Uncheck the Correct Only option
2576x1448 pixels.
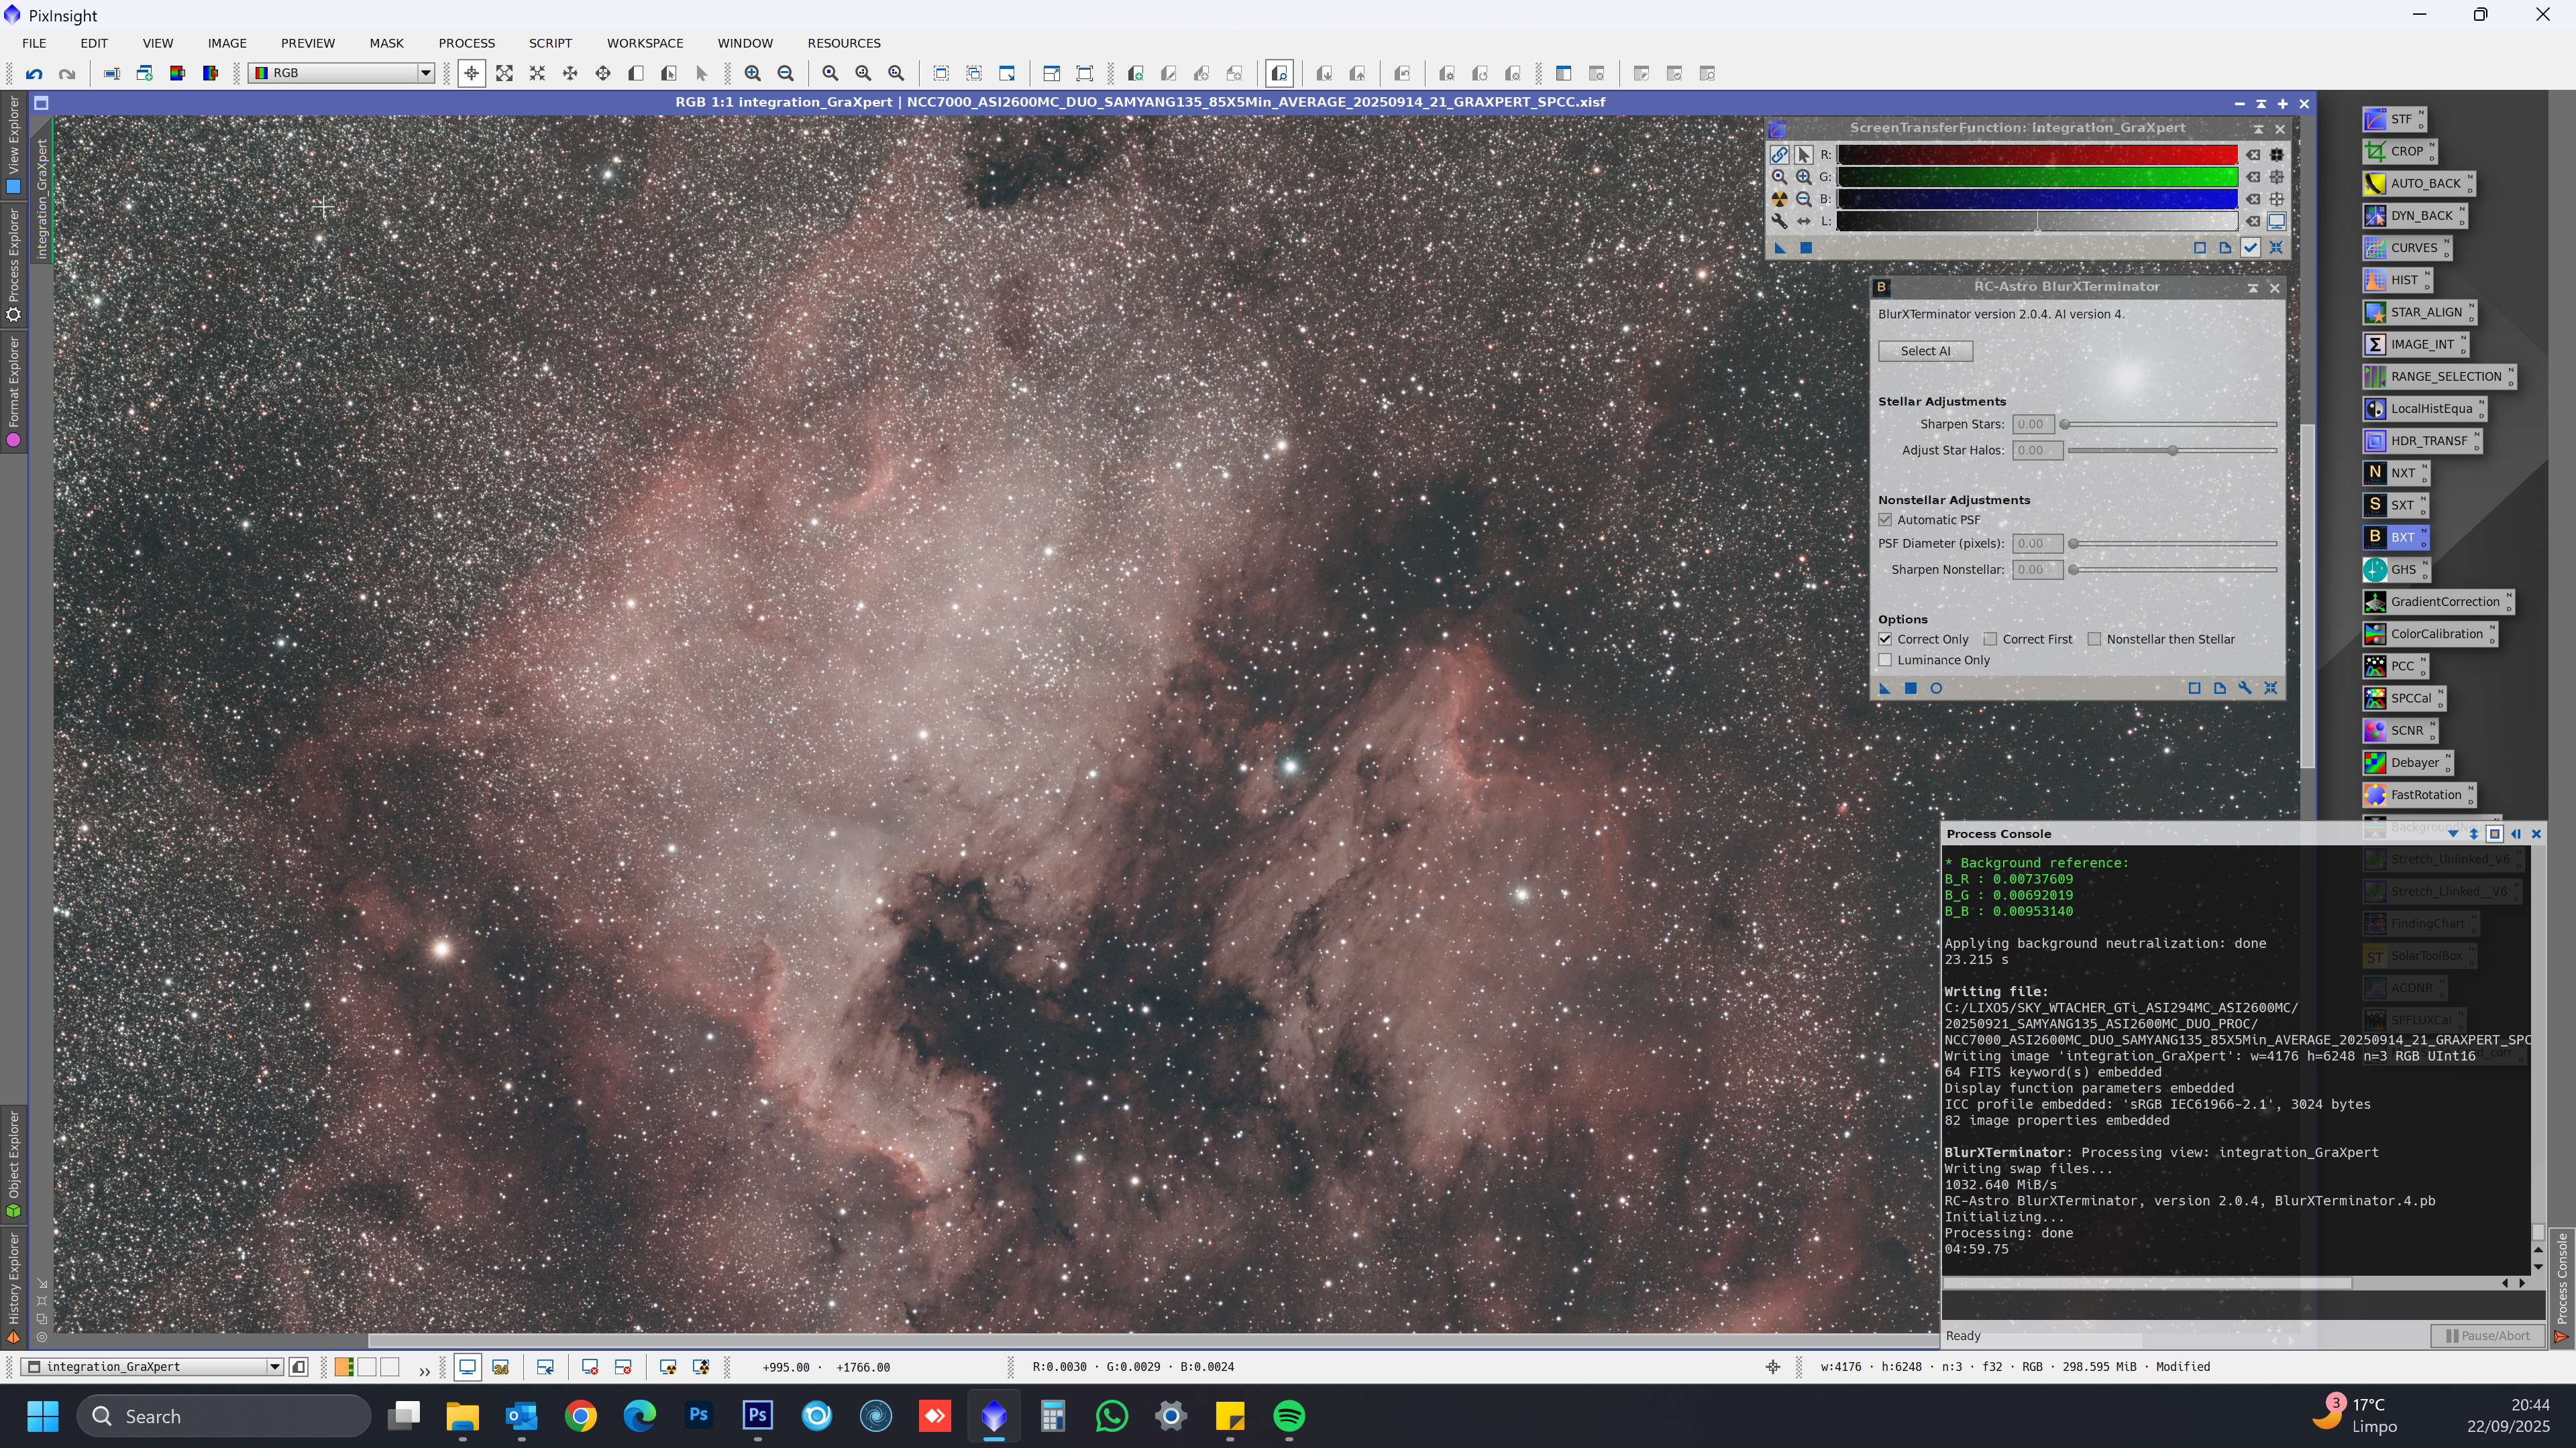pyautogui.click(x=1885, y=640)
